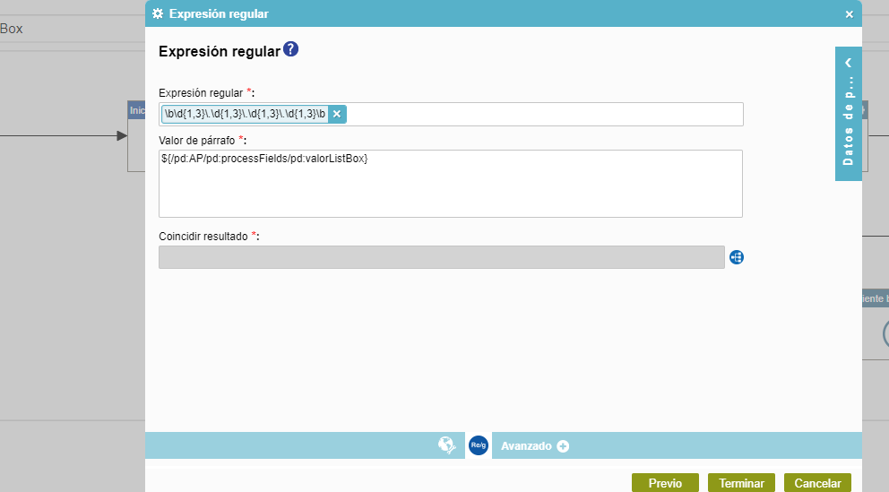
Task: Select the Re/g regex icon
Action: click(479, 445)
